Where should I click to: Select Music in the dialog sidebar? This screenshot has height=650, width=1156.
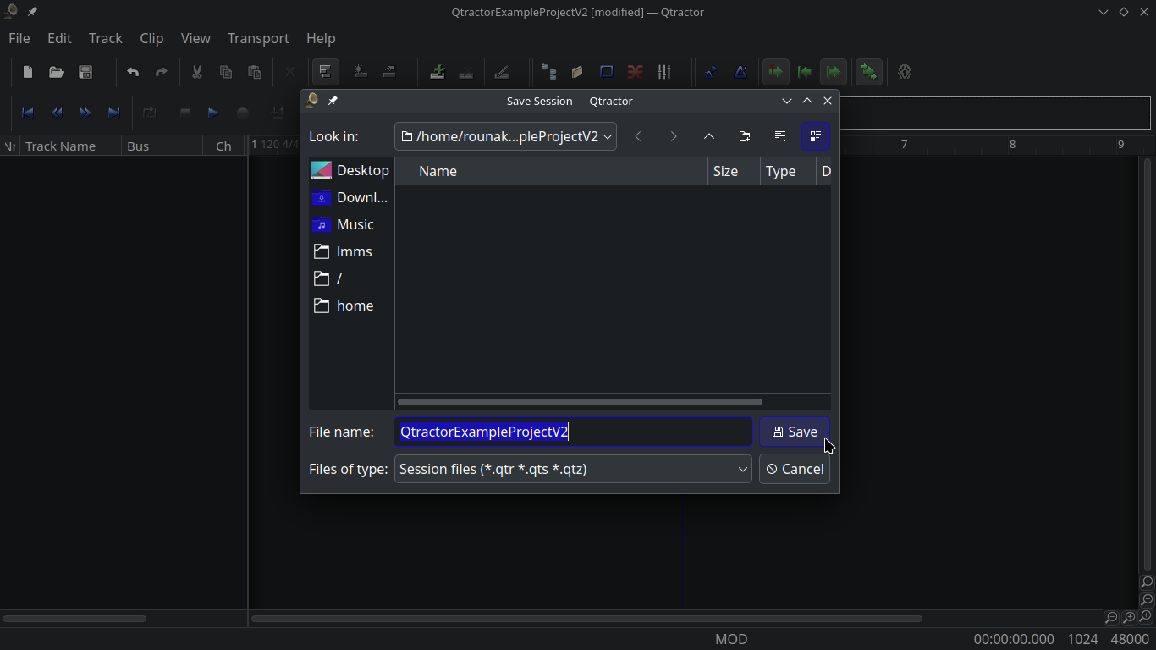pyautogui.click(x=354, y=224)
